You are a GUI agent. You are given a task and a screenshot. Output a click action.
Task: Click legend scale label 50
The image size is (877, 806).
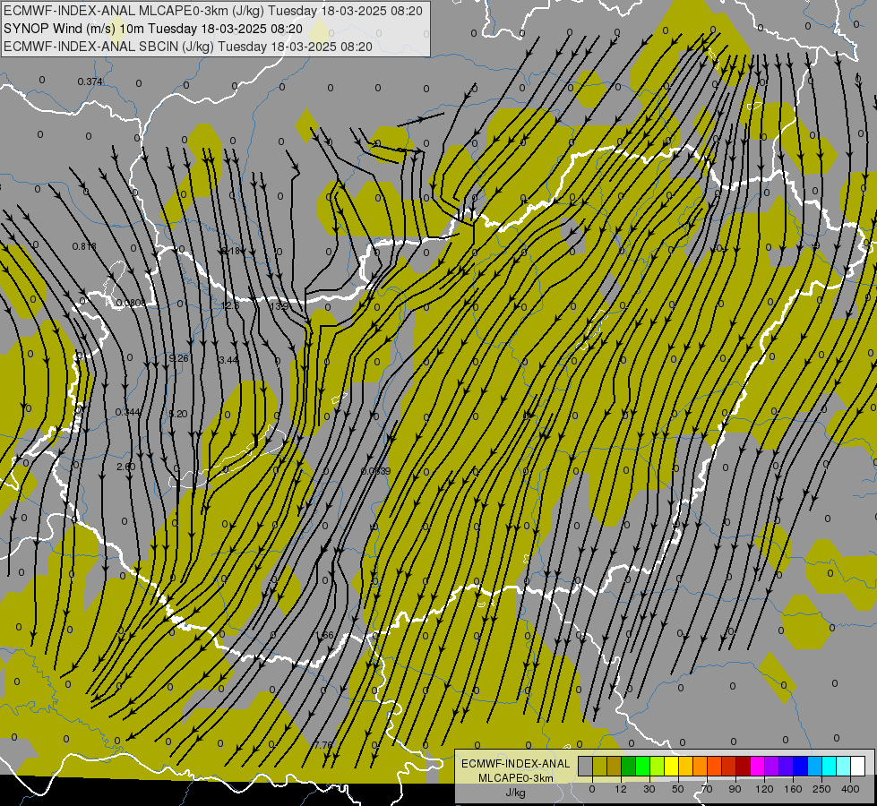(x=678, y=789)
